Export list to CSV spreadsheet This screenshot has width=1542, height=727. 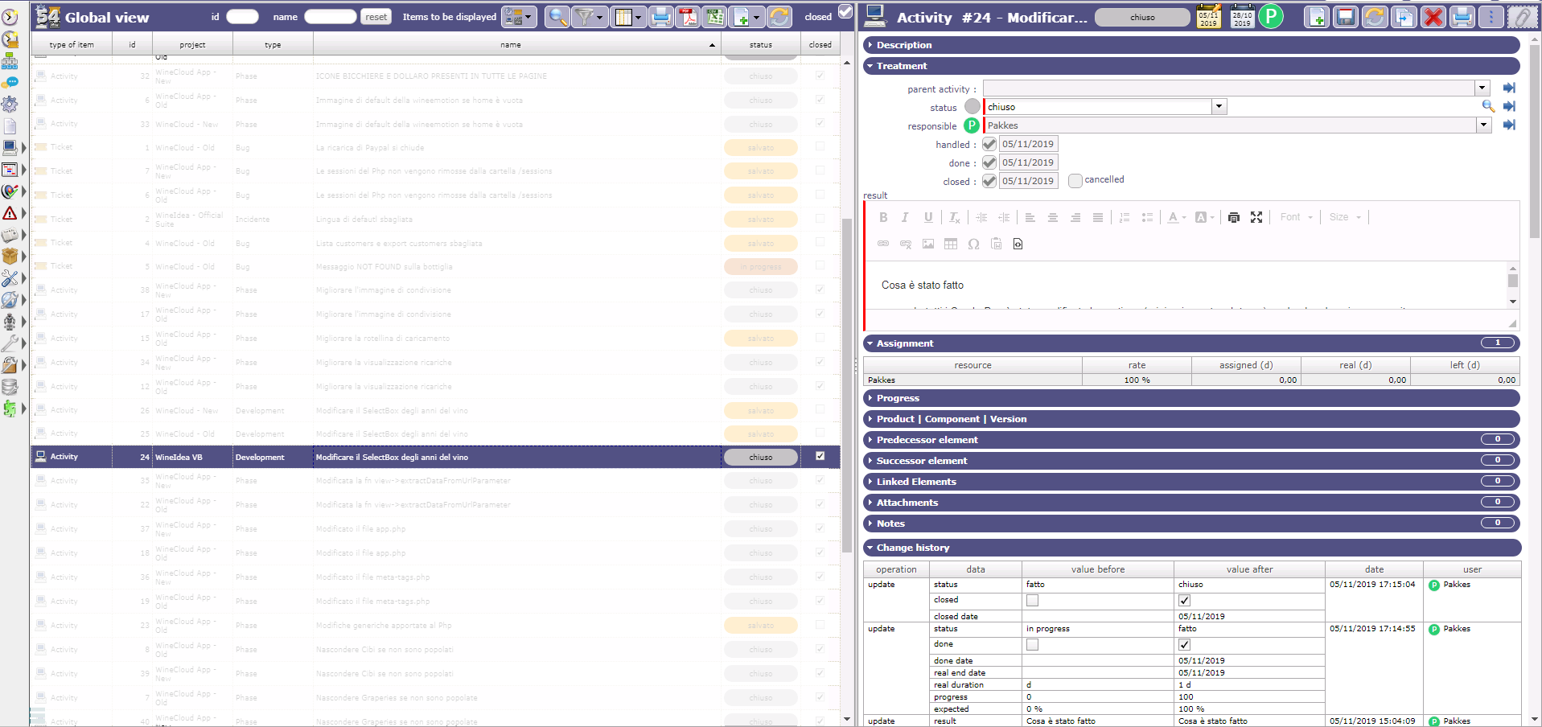point(714,17)
